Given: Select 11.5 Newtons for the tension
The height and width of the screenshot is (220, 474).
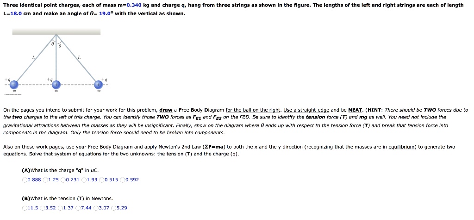Looking at the screenshot, I should [x=25, y=208].
